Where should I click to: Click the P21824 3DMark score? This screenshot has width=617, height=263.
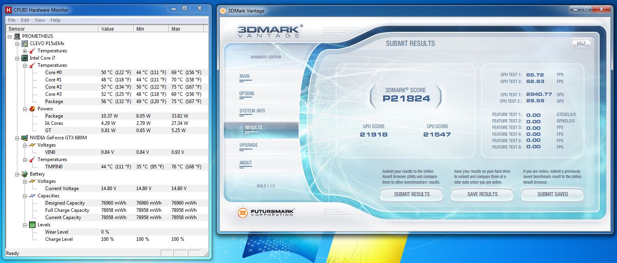point(406,99)
